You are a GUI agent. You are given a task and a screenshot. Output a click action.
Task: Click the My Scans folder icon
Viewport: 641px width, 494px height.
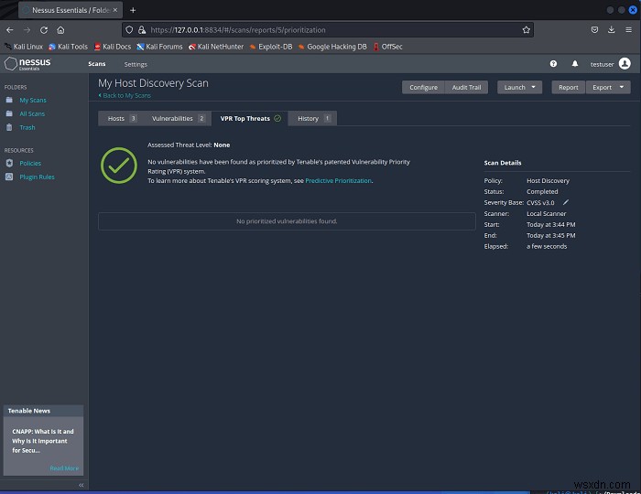point(9,100)
